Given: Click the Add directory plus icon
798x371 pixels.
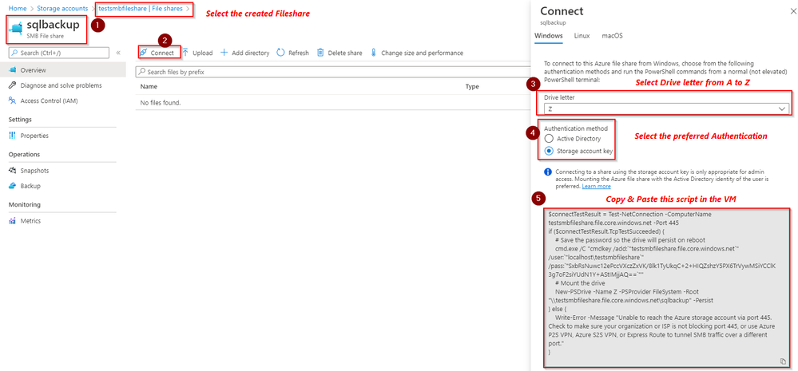Looking at the screenshot, I should point(224,53).
